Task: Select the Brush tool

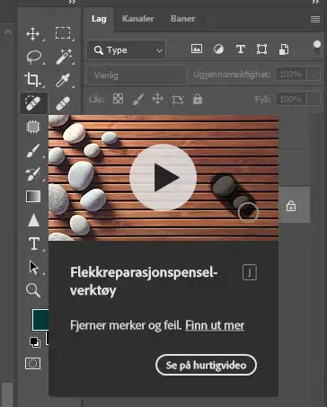Action: click(x=33, y=150)
